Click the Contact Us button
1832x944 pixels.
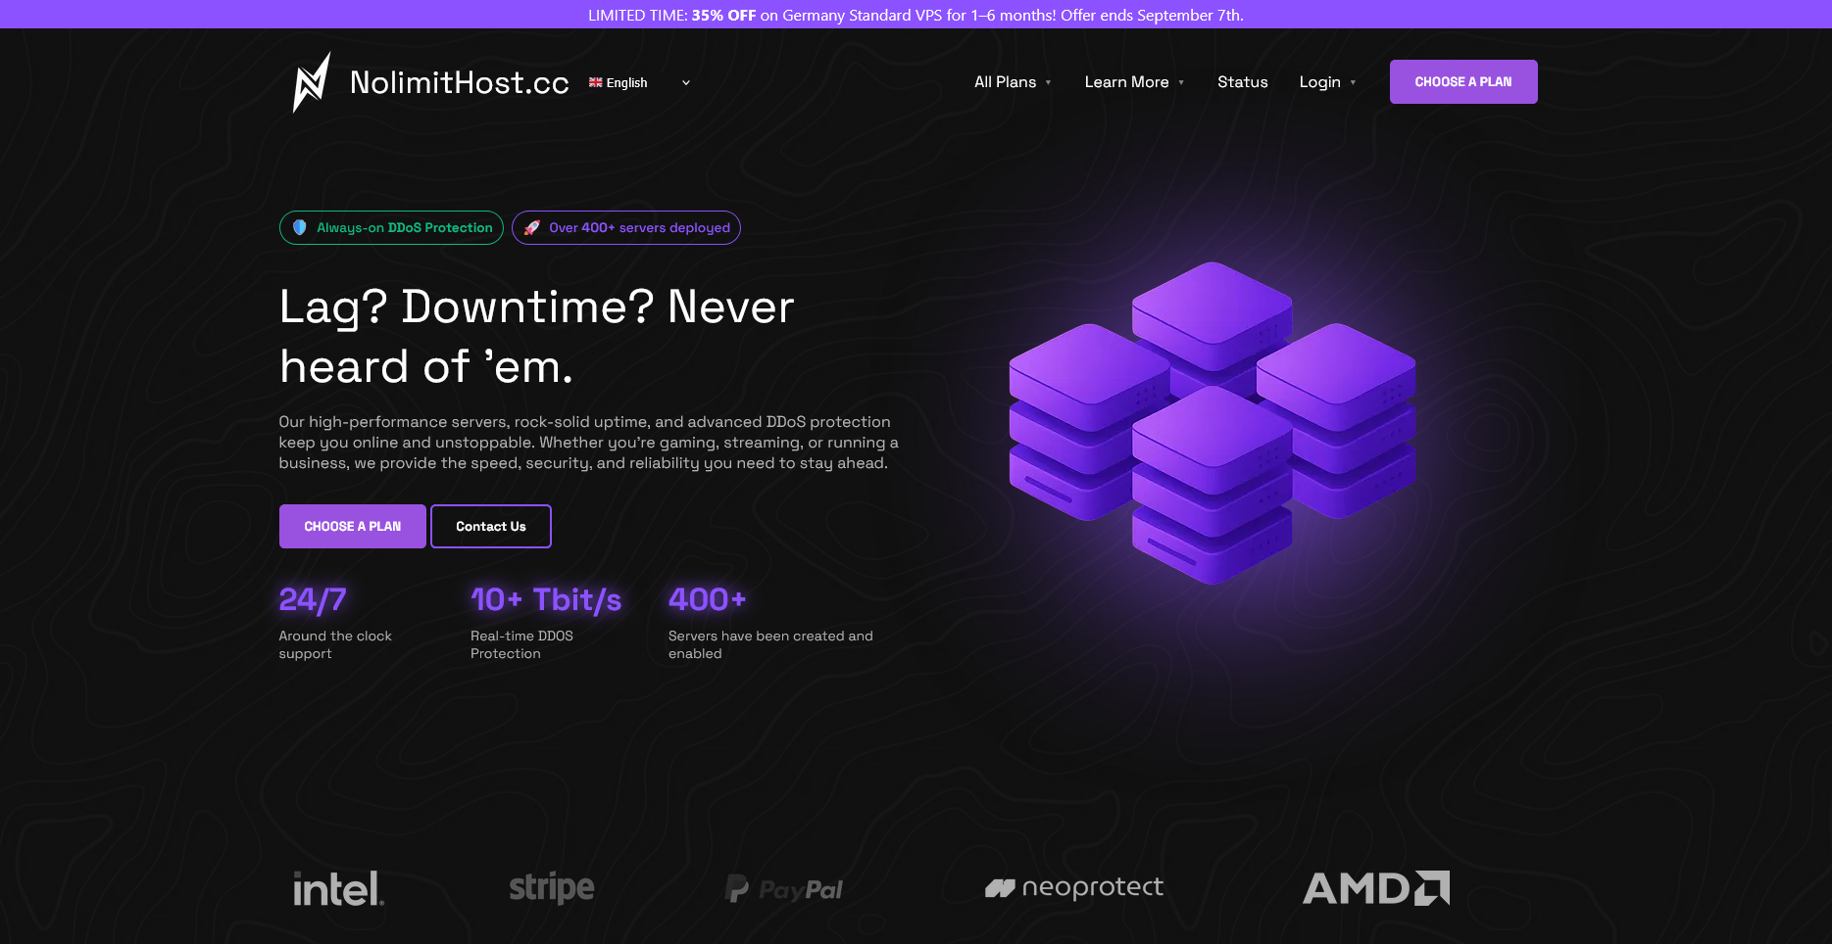click(491, 527)
